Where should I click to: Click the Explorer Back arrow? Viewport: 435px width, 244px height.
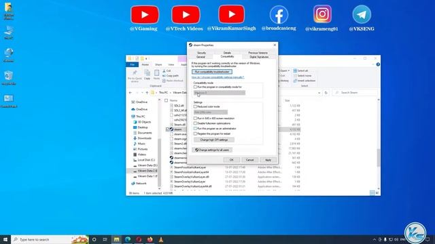click(130, 93)
